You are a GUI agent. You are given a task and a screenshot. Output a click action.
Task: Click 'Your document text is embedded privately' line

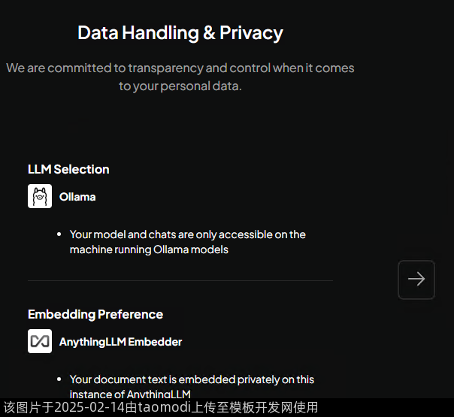192,379
